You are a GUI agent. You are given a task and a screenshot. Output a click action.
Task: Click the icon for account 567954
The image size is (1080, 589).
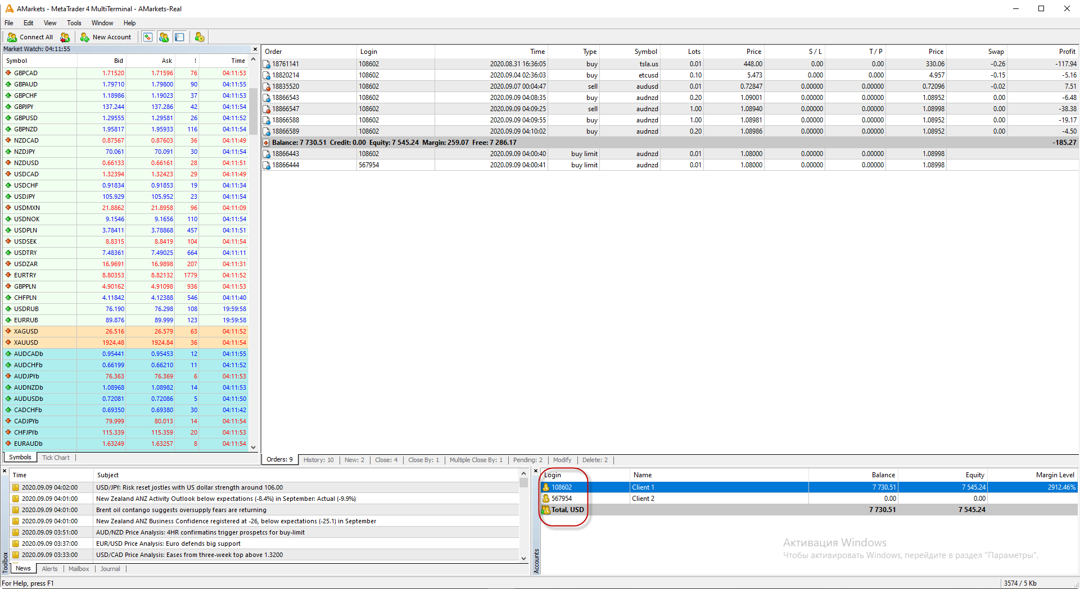tap(545, 499)
